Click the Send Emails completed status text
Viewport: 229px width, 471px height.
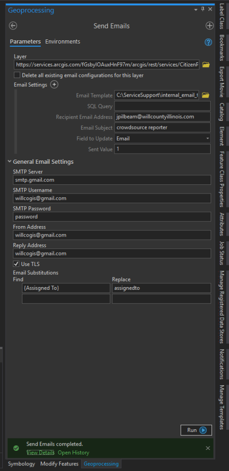(55, 444)
